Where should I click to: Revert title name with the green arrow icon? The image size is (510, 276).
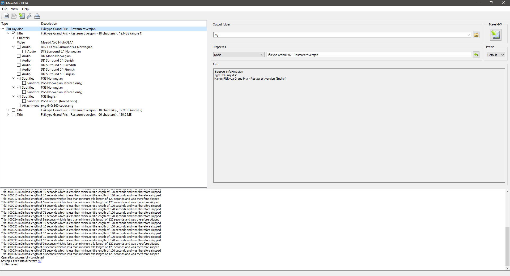click(476, 55)
